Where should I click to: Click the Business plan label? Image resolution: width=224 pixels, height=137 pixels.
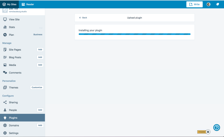(38, 34)
